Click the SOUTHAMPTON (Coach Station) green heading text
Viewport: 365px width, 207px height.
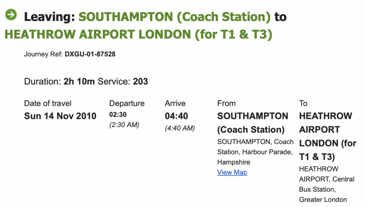pos(174,17)
